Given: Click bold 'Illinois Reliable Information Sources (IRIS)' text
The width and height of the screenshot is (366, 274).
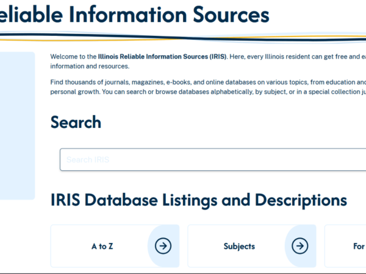Looking at the screenshot, I should (162, 57).
